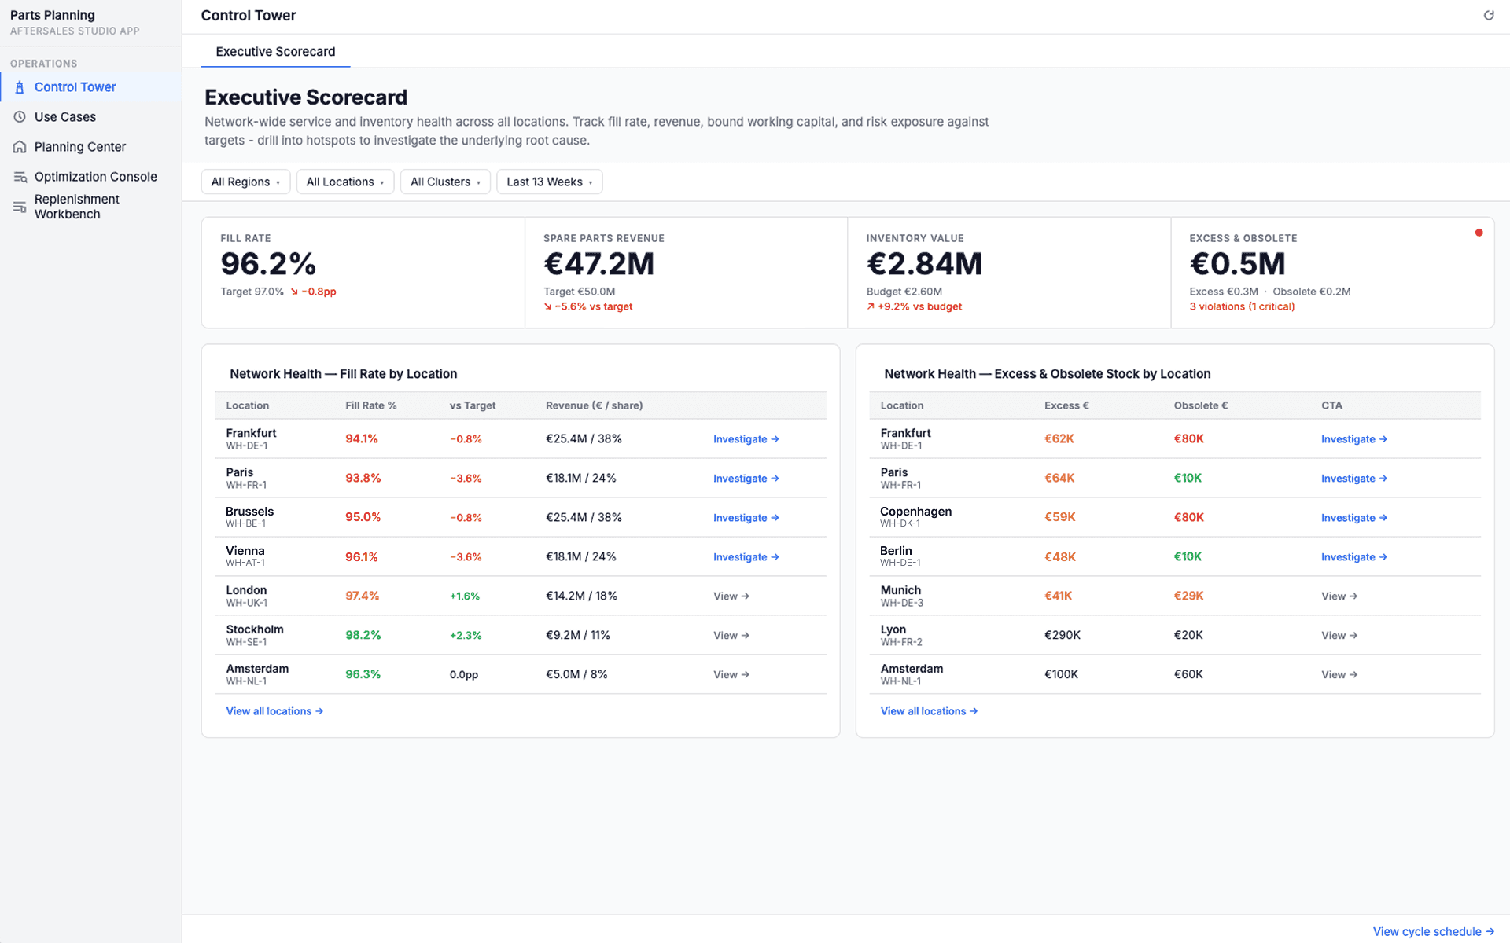Open the All Clusters filter dropdown
This screenshot has width=1510, height=943.
click(x=445, y=182)
